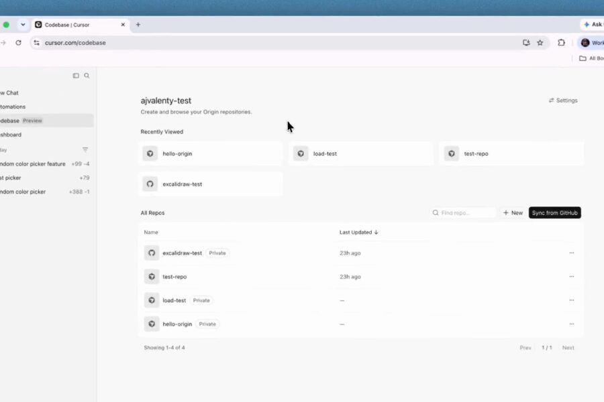Screen dimensions: 604x402
Task: Open test-repo name in All Repos table
Action: tap(174, 277)
